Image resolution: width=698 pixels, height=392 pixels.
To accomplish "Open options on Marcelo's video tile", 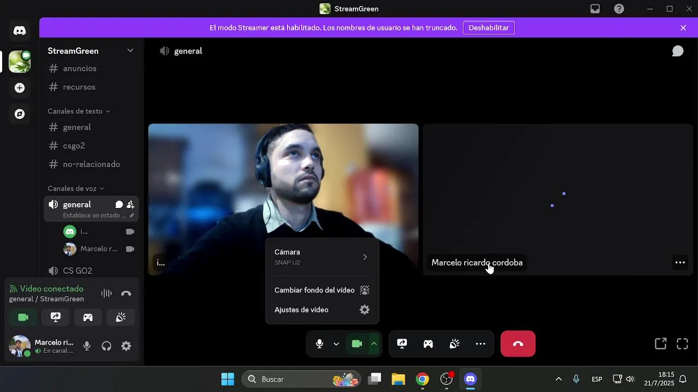I will [680, 262].
